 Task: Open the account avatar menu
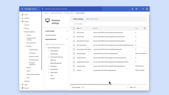pos(147,9)
